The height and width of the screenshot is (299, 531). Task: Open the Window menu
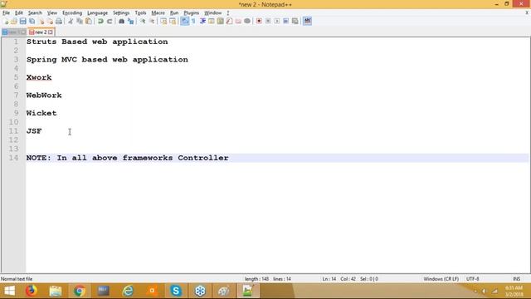212,13
